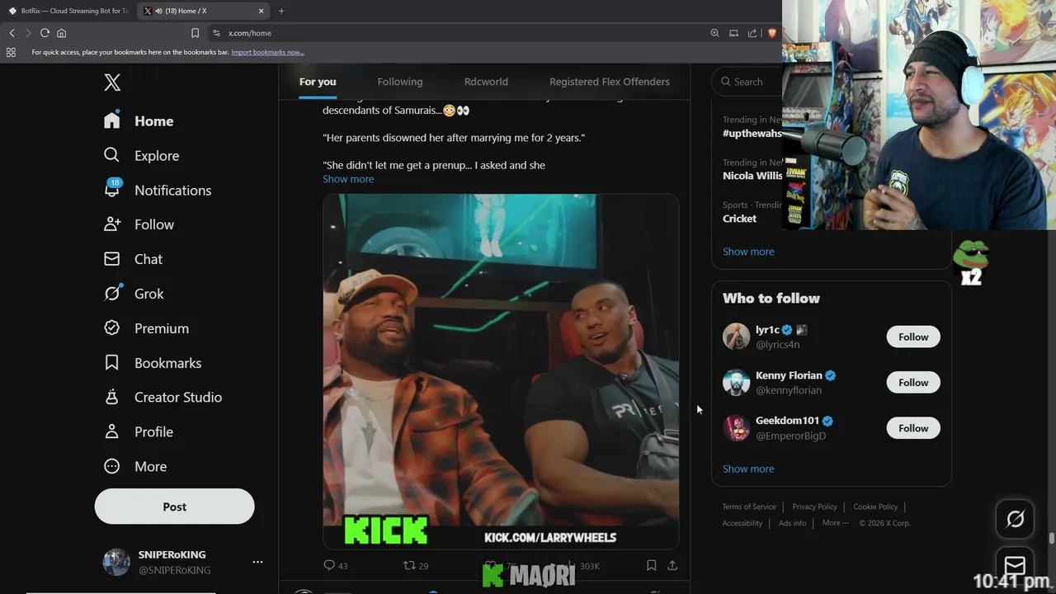Open Creator Studio from the sidebar
Viewport: 1056px width, 594px height.
(162, 398)
